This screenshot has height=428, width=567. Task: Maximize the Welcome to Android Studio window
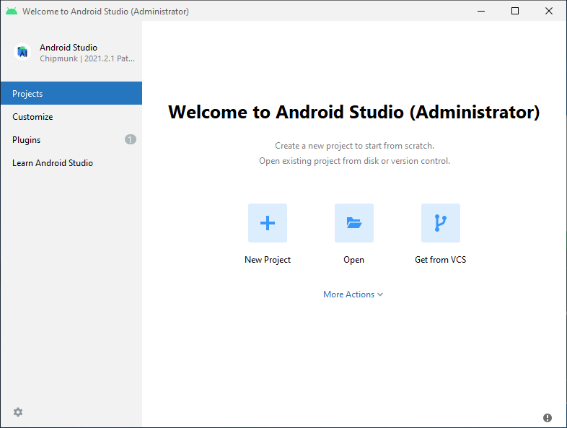[x=515, y=11]
